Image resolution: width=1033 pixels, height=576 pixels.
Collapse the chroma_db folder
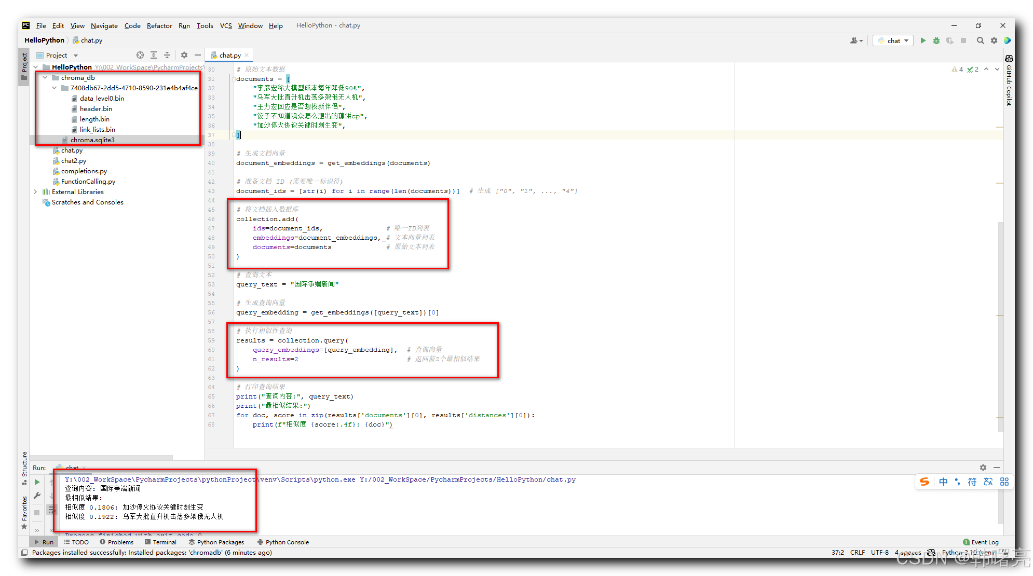[x=45, y=77]
